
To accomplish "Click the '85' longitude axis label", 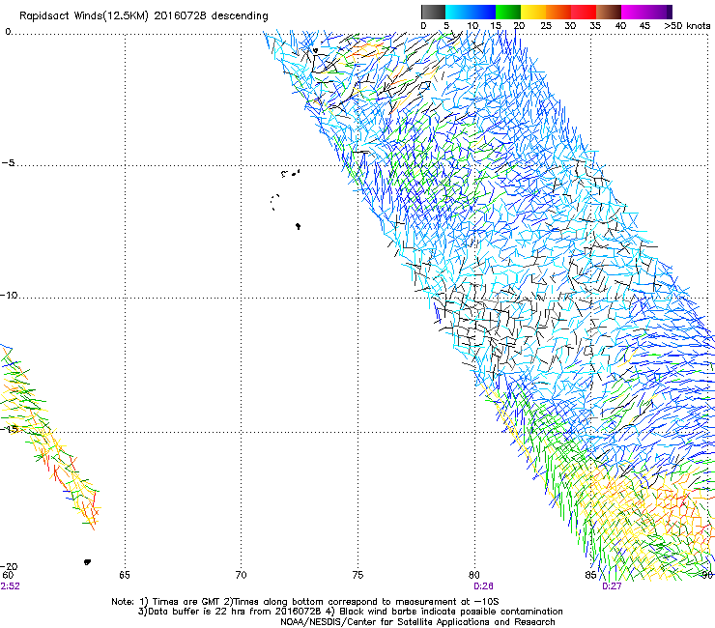I will coord(590,575).
